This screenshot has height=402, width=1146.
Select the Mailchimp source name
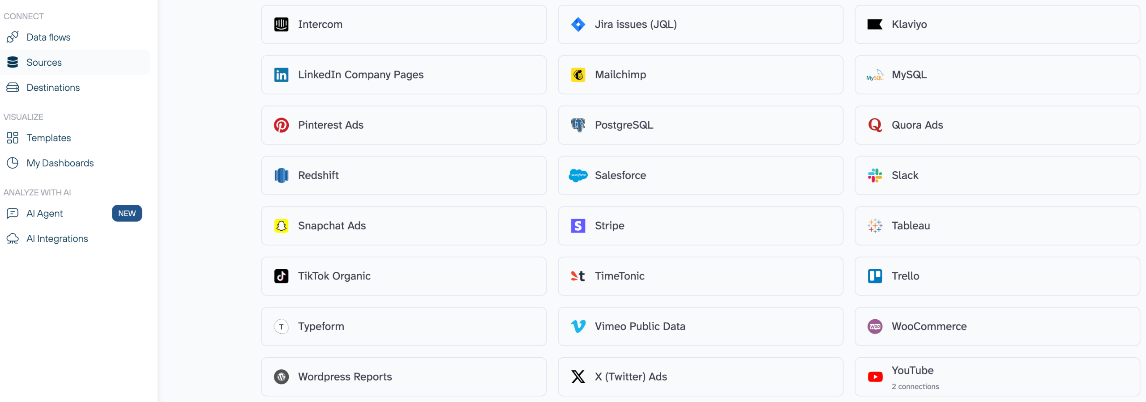[x=620, y=75]
